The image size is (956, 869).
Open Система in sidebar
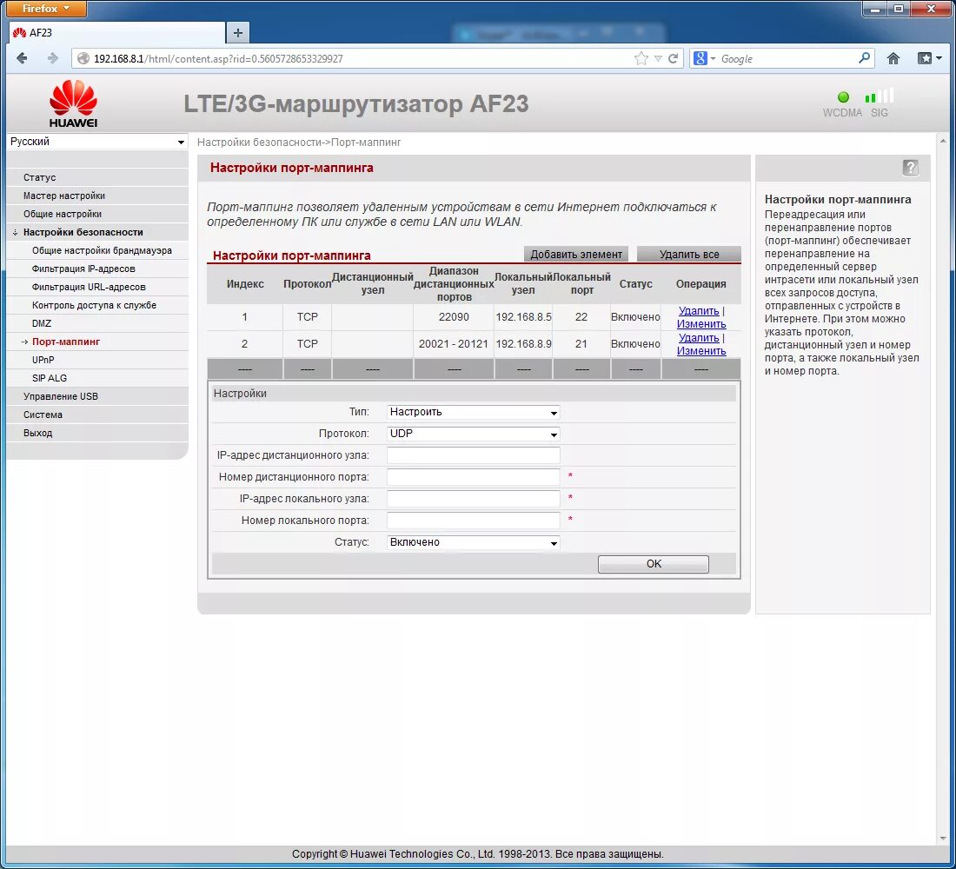(x=43, y=415)
